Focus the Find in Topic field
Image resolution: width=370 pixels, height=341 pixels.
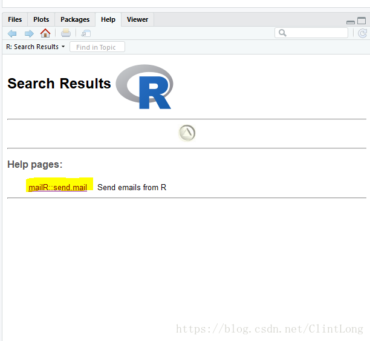pyautogui.click(x=97, y=47)
